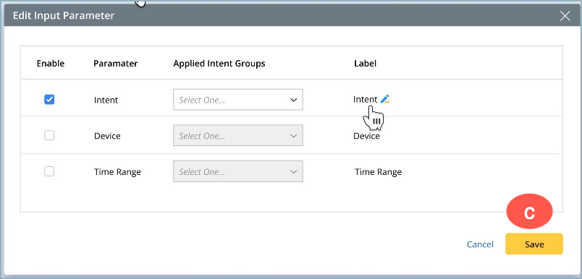Enable the Device parameter checkbox
This screenshot has height=279, width=582.
coord(49,136)
